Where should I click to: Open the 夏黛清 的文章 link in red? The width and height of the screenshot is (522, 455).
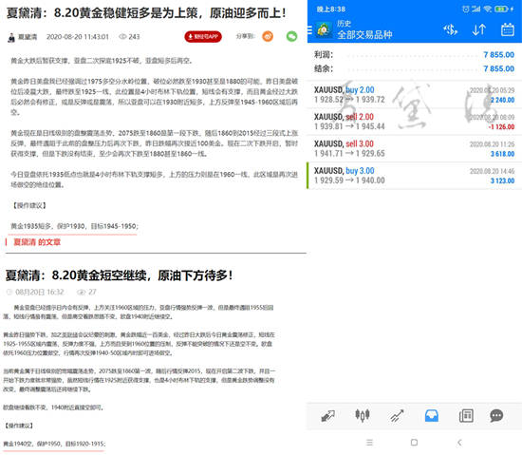[37, 242]
